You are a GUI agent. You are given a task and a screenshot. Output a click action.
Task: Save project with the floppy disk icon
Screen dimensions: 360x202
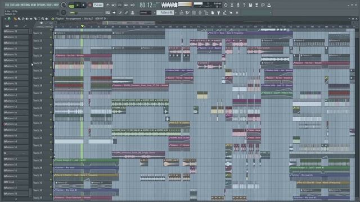click(x=250, y=5)
